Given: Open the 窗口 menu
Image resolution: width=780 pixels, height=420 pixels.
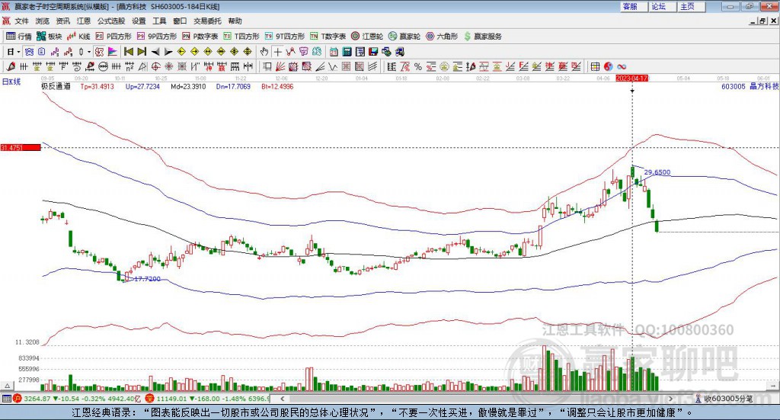Looking at the screenshot, I should [180, 21].
